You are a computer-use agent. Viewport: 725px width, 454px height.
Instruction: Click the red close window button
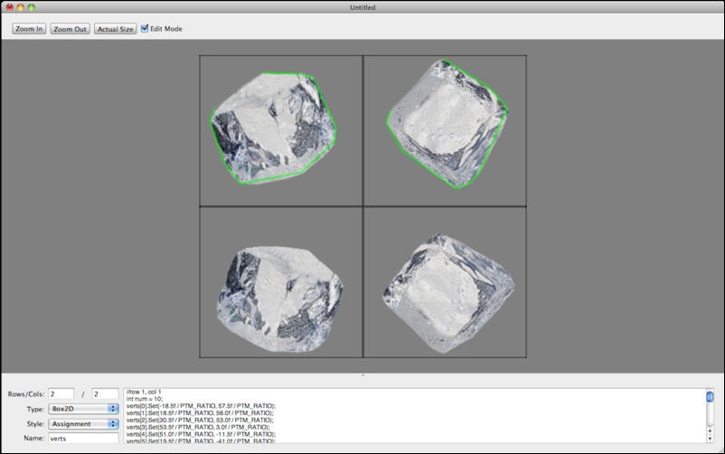point(9,7)
